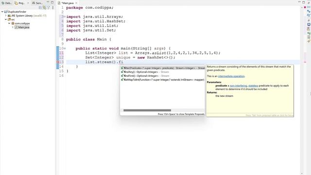Place cursor in 'package com.codippa;' line

click(x=89, y=8)
